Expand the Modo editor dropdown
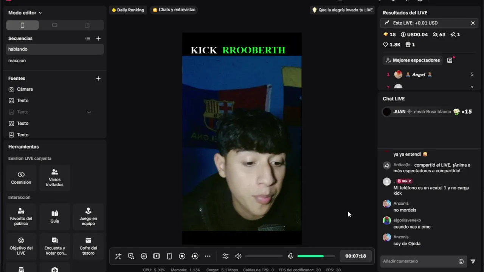This screenshot has height=272, width=484. 25,13
